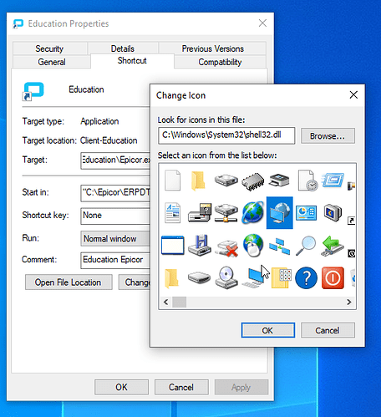Choose the network drive icon
The height and width of the screenshot is (417, 381).
[x=226, y=213]
